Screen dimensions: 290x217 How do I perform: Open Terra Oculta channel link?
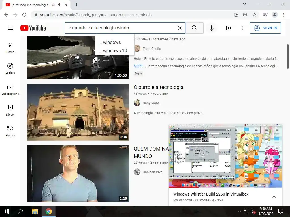click(152, 49)
